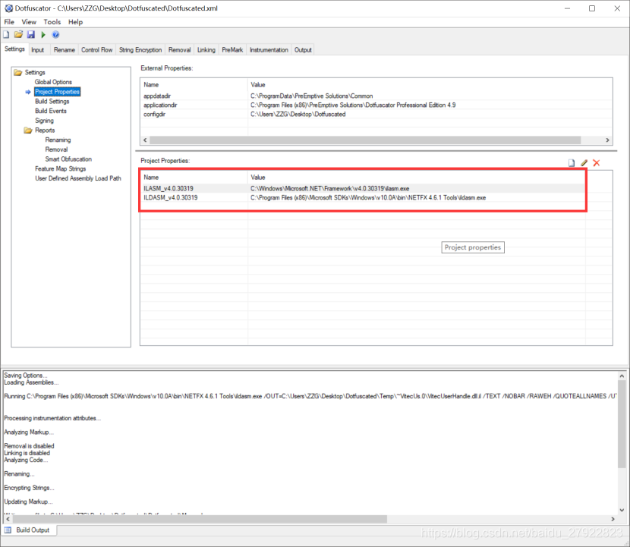Switch to the Instrumentation tab
The height and width of the screenshot is (547, 630).
point(269,50)
